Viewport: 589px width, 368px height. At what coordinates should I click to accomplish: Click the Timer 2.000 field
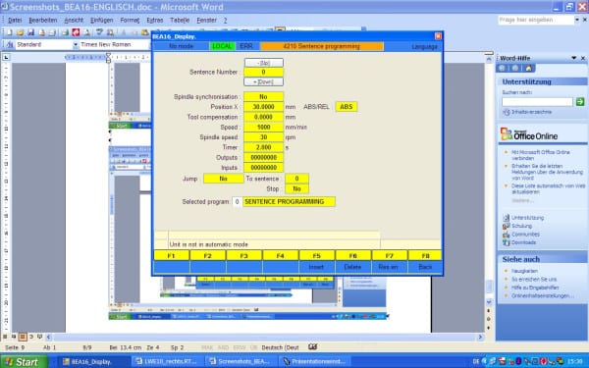(264, 147)
